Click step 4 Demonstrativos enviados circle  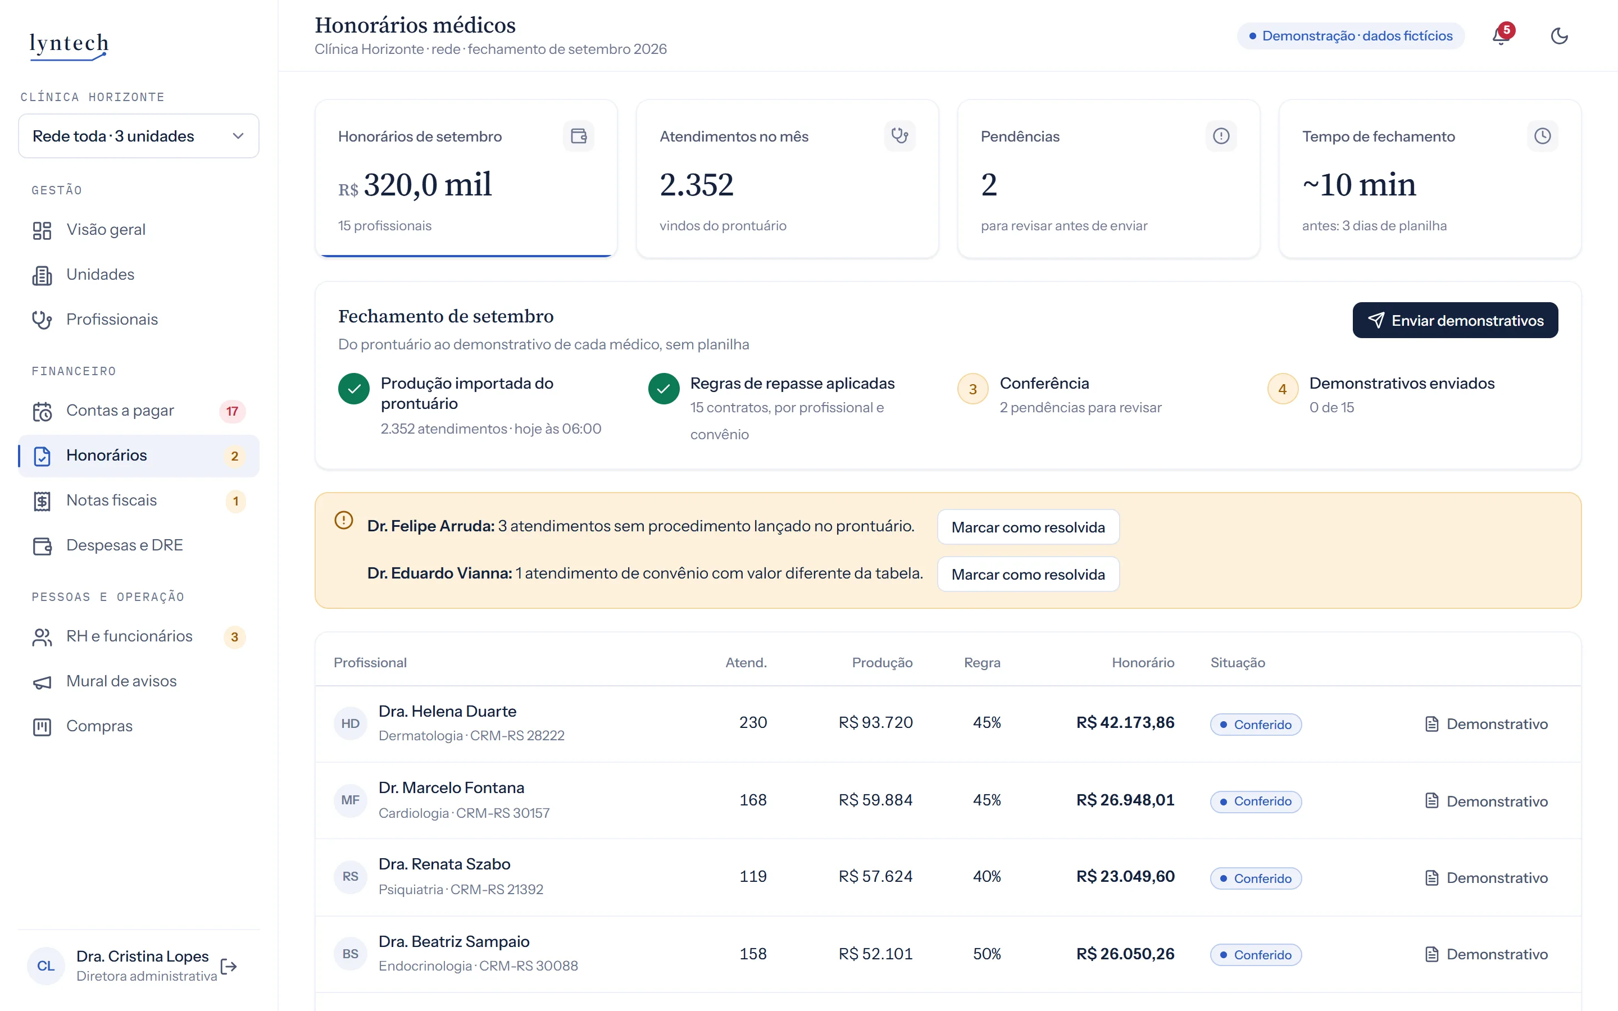click(1283, 389)
